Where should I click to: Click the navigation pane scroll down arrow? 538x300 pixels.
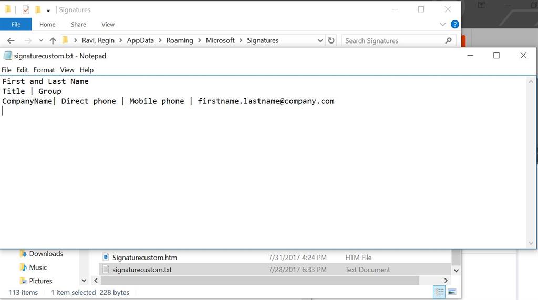point(84,281)
